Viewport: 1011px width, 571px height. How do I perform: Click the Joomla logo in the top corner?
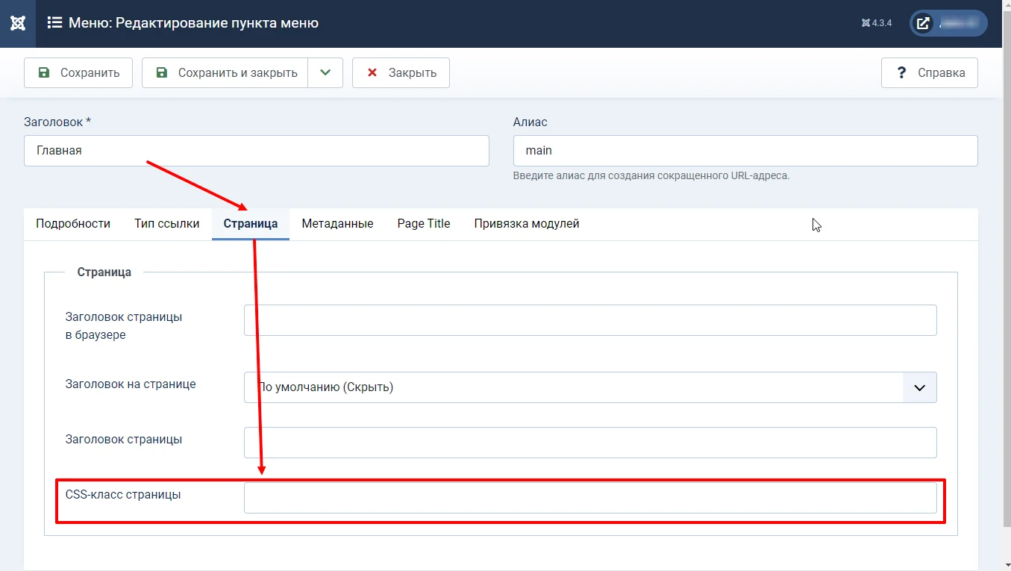17,23
